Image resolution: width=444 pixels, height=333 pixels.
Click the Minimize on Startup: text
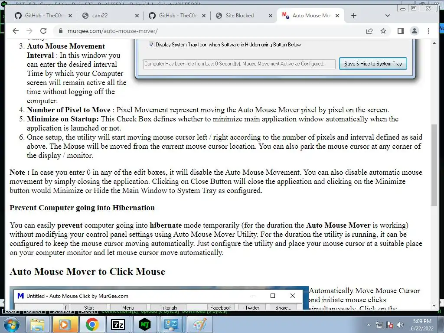coord(63,119)
